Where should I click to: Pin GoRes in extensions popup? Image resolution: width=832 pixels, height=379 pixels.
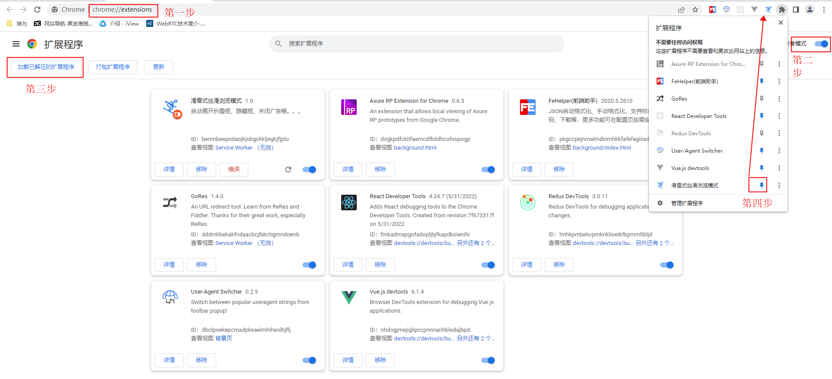[762, 98]
